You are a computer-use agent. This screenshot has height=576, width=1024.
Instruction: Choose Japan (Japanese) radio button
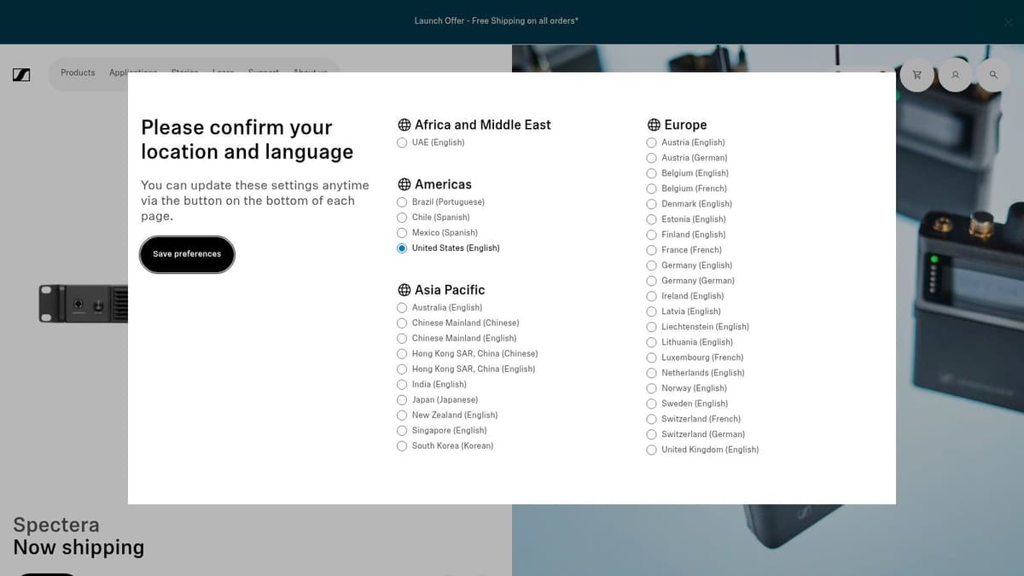coord(402,399)
